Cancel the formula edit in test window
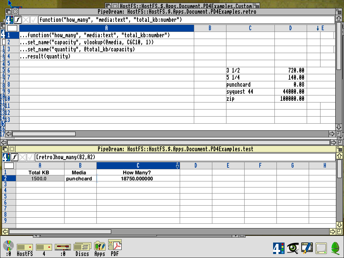 pyautogui.click(x=23, y=157)
